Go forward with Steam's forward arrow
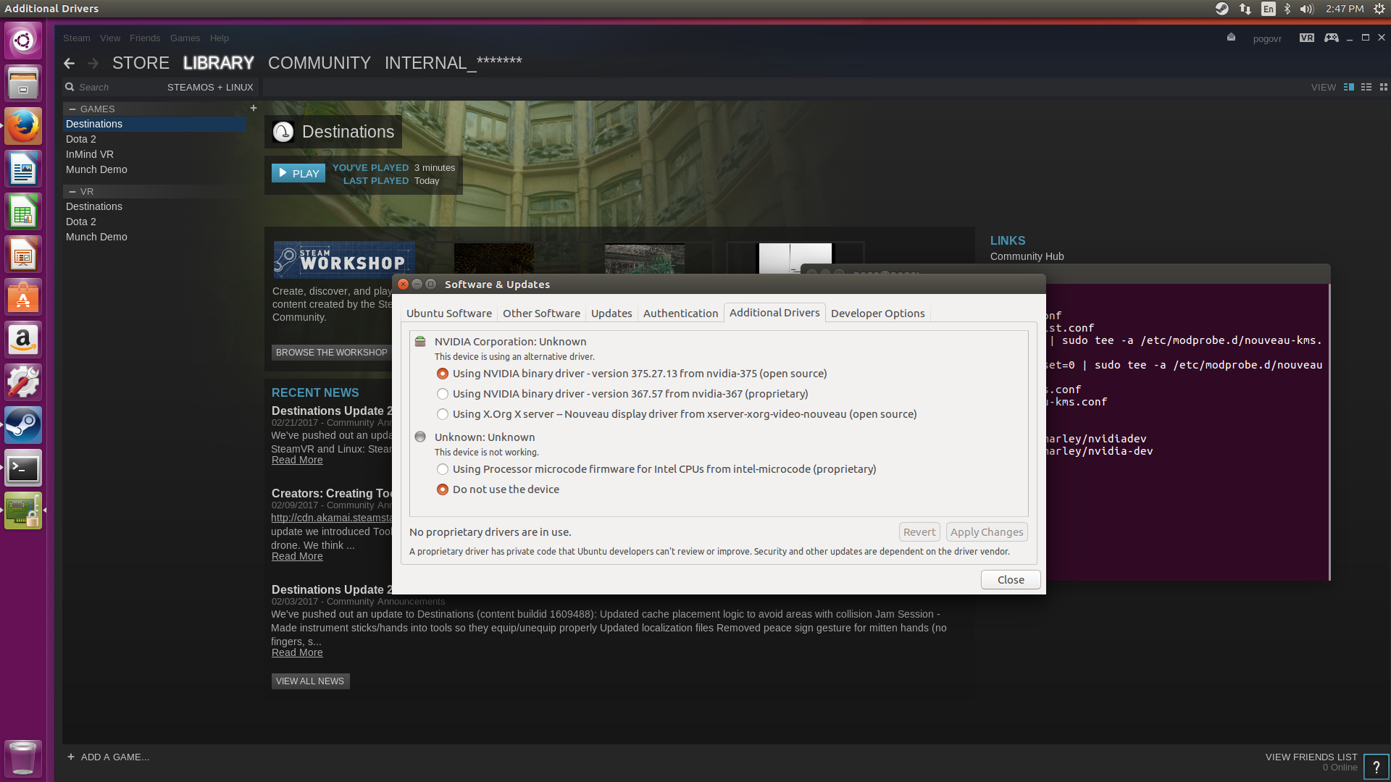The width and height of the screenshot is (1391, 782). click(x=93, y=64)
